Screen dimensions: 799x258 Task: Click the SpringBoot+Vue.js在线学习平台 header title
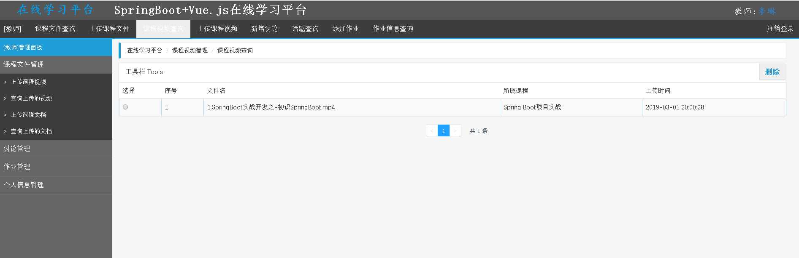tap(211, 10)
